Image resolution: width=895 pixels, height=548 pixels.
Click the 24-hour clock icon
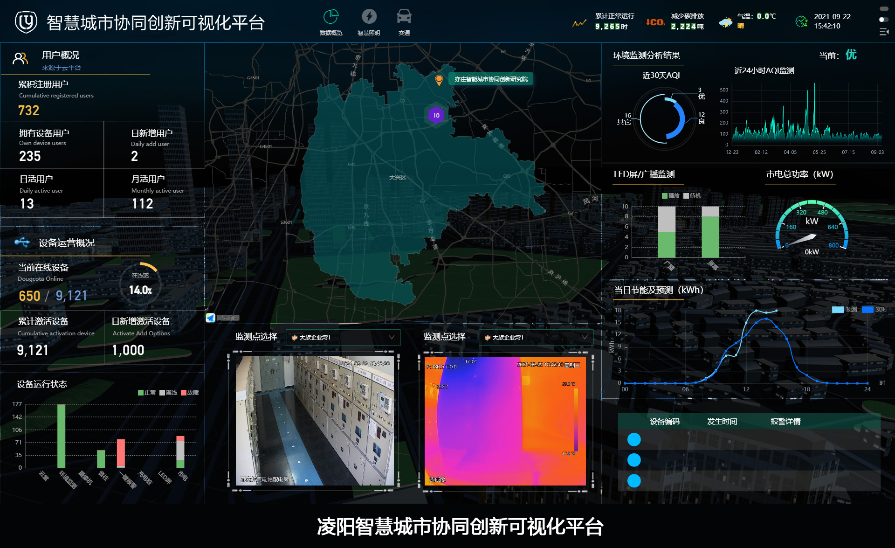(x=801, y=21)
